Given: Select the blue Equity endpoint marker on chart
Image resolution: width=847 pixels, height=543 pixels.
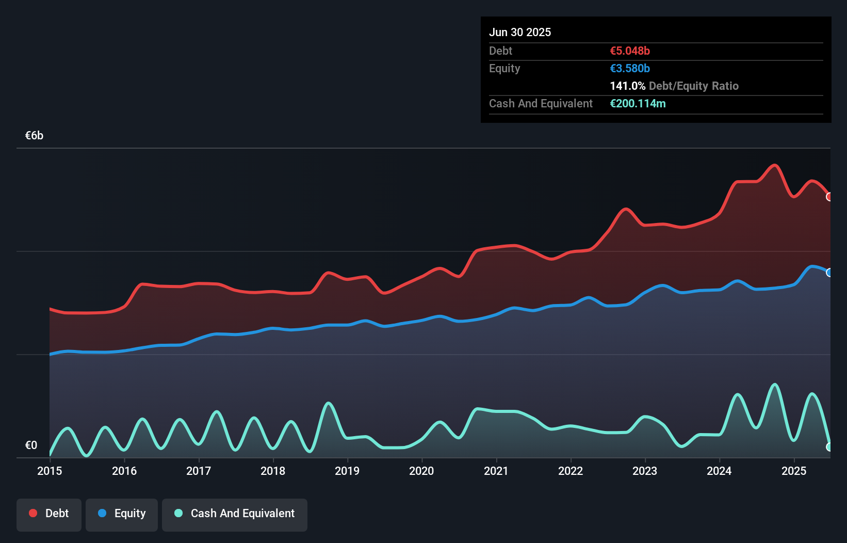Looking at the screenshot, I should (829, 273).
